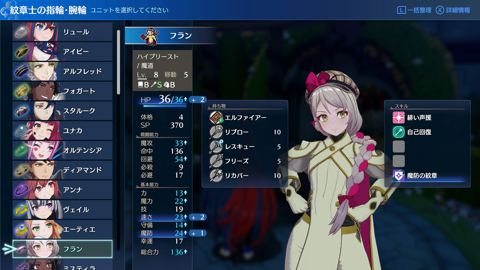The image size is (480, 270).
Task: Click the 自己回復 skill icon
Action: [x=398, y=132]
